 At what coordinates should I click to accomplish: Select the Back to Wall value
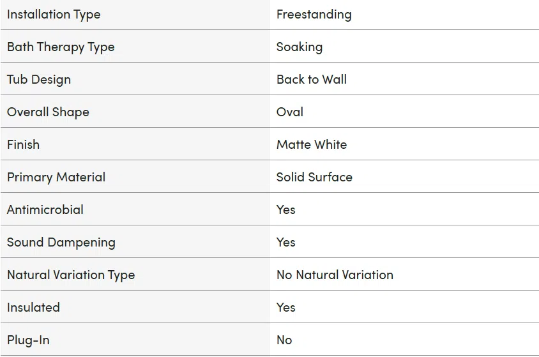coord(312,79)
